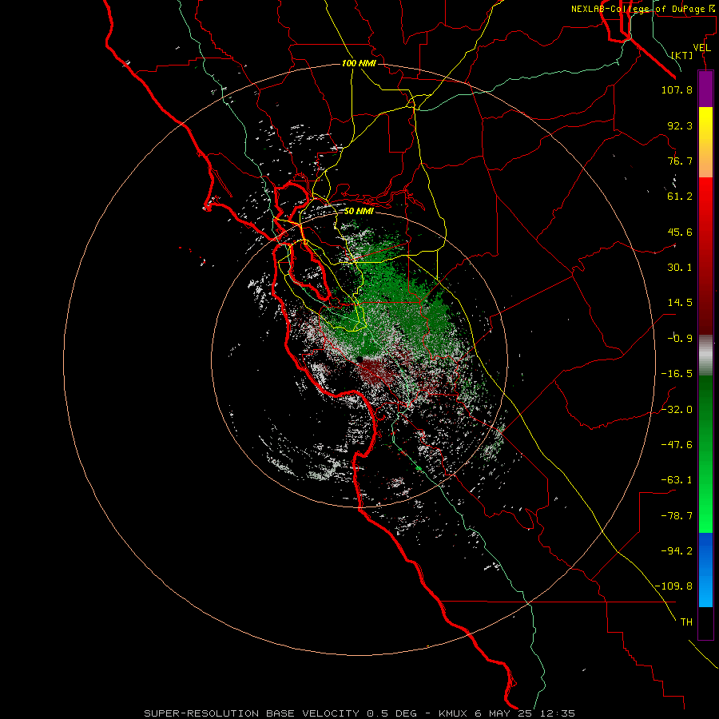The height and width of the screenshot is (719, 719).
Task: Select the 45.6 legend value
Action: pyautogui.click(x=680, y=232)
